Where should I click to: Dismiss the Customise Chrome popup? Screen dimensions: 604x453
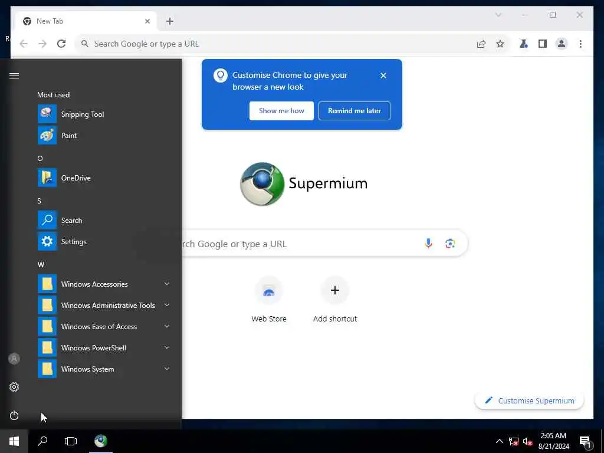383,75
